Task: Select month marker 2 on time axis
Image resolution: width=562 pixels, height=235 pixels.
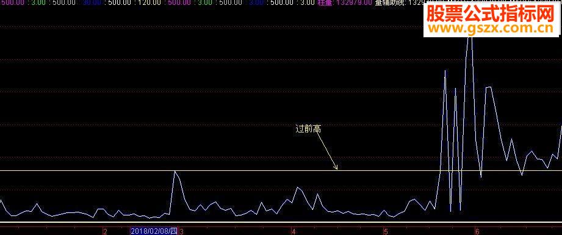Action: click(x=105, y=231)
